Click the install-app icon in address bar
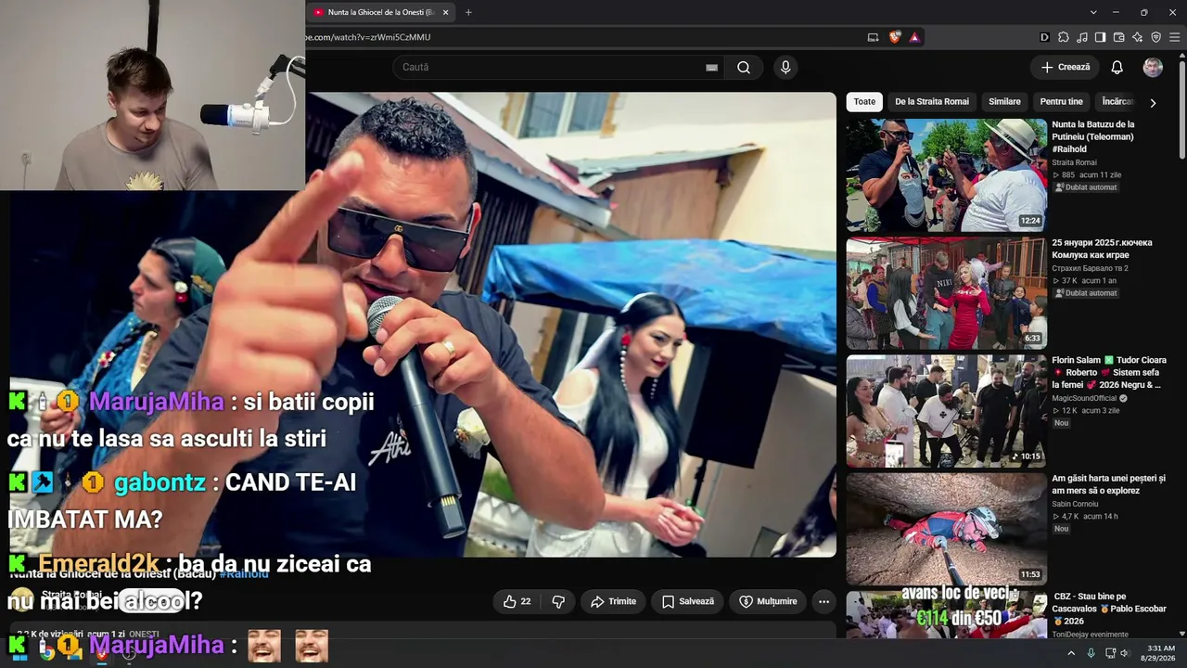The width and height of the screenshot is (1187, 668). (x=873, y=37)
